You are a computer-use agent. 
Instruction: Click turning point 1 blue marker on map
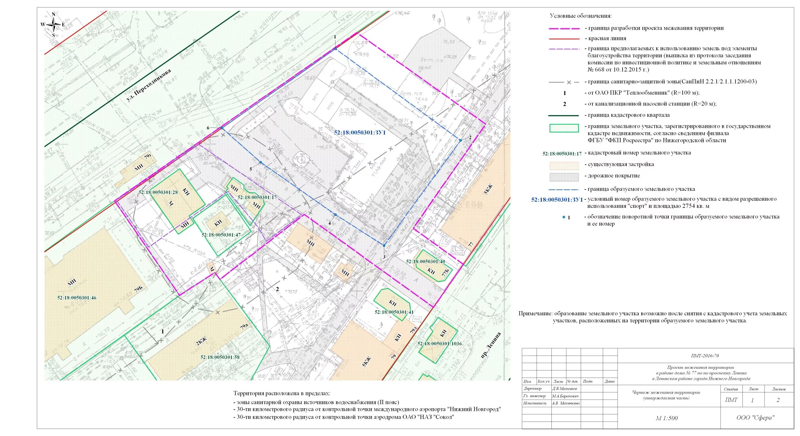point(336,48)
